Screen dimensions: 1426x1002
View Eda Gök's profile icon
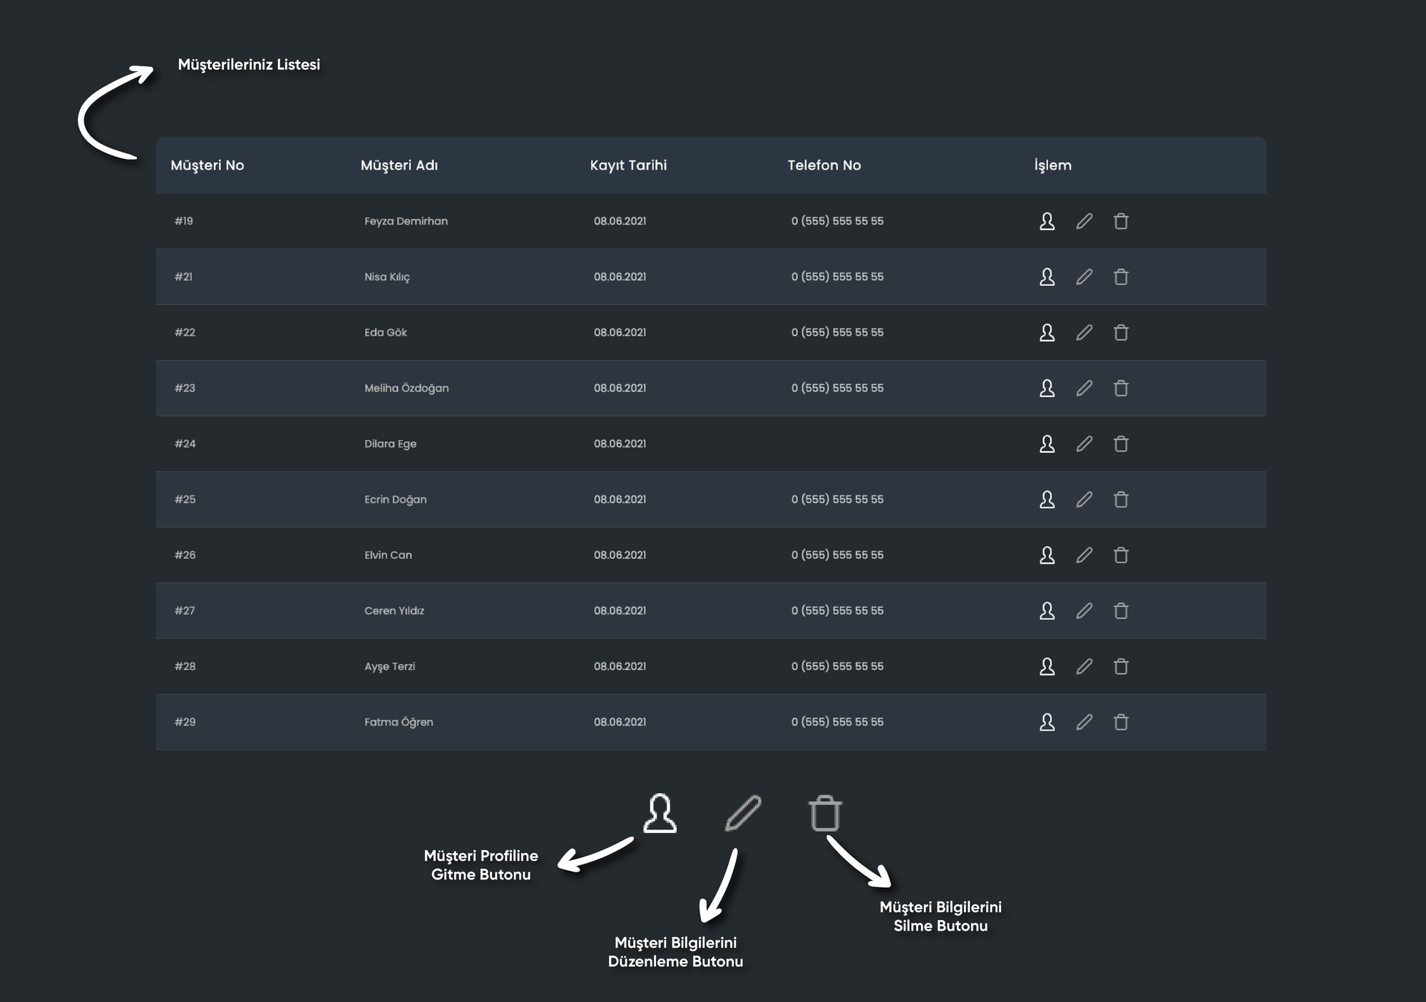pos(1047,332)
